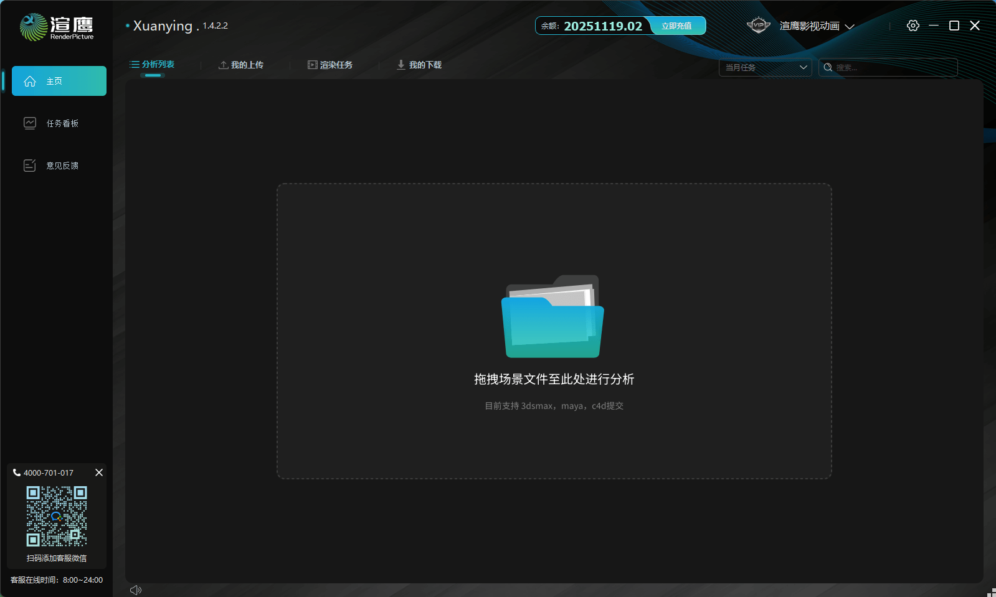Image resolution: width=996 pixels, height=597 pixels.
Task: Click the VIP badge icon
Action: click(759, 26)
